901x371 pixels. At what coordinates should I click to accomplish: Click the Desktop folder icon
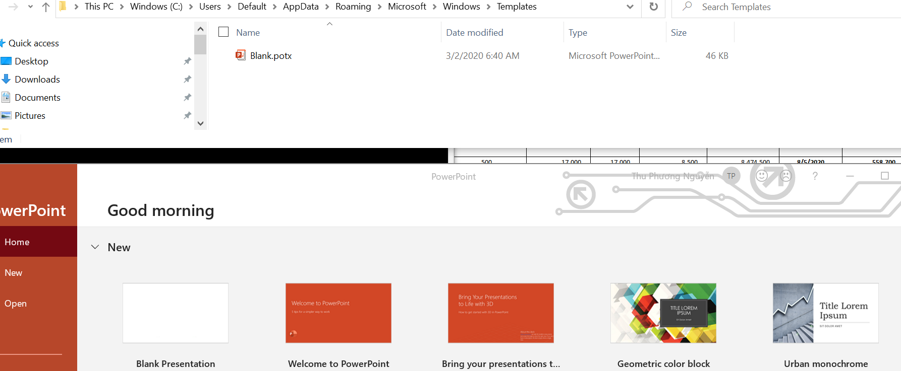pyautogui.click(x=6, y=61)
